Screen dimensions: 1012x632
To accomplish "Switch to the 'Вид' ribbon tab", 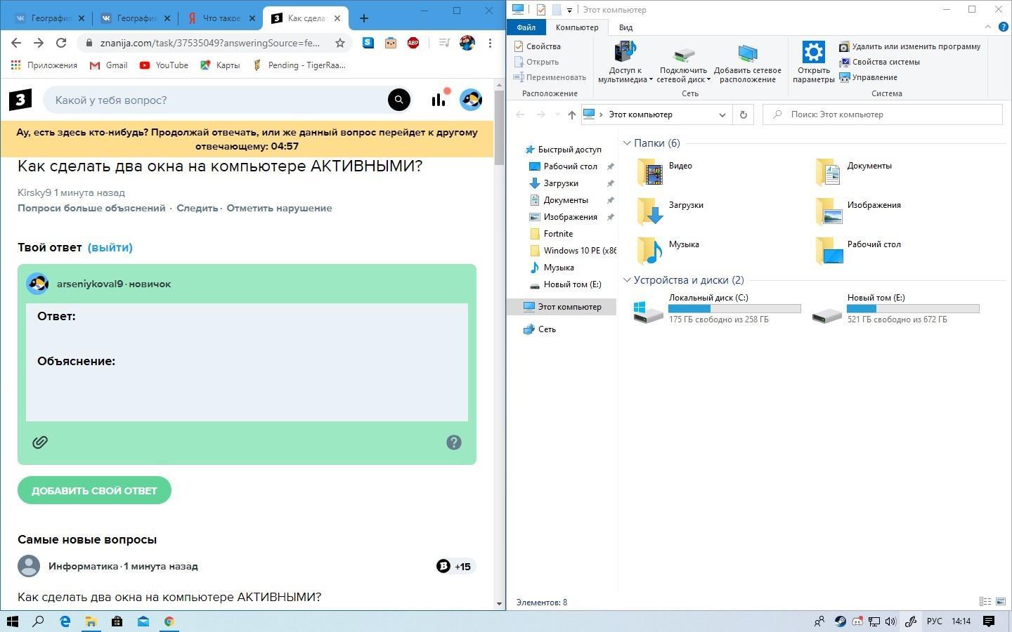I will (x=625, y=27).
